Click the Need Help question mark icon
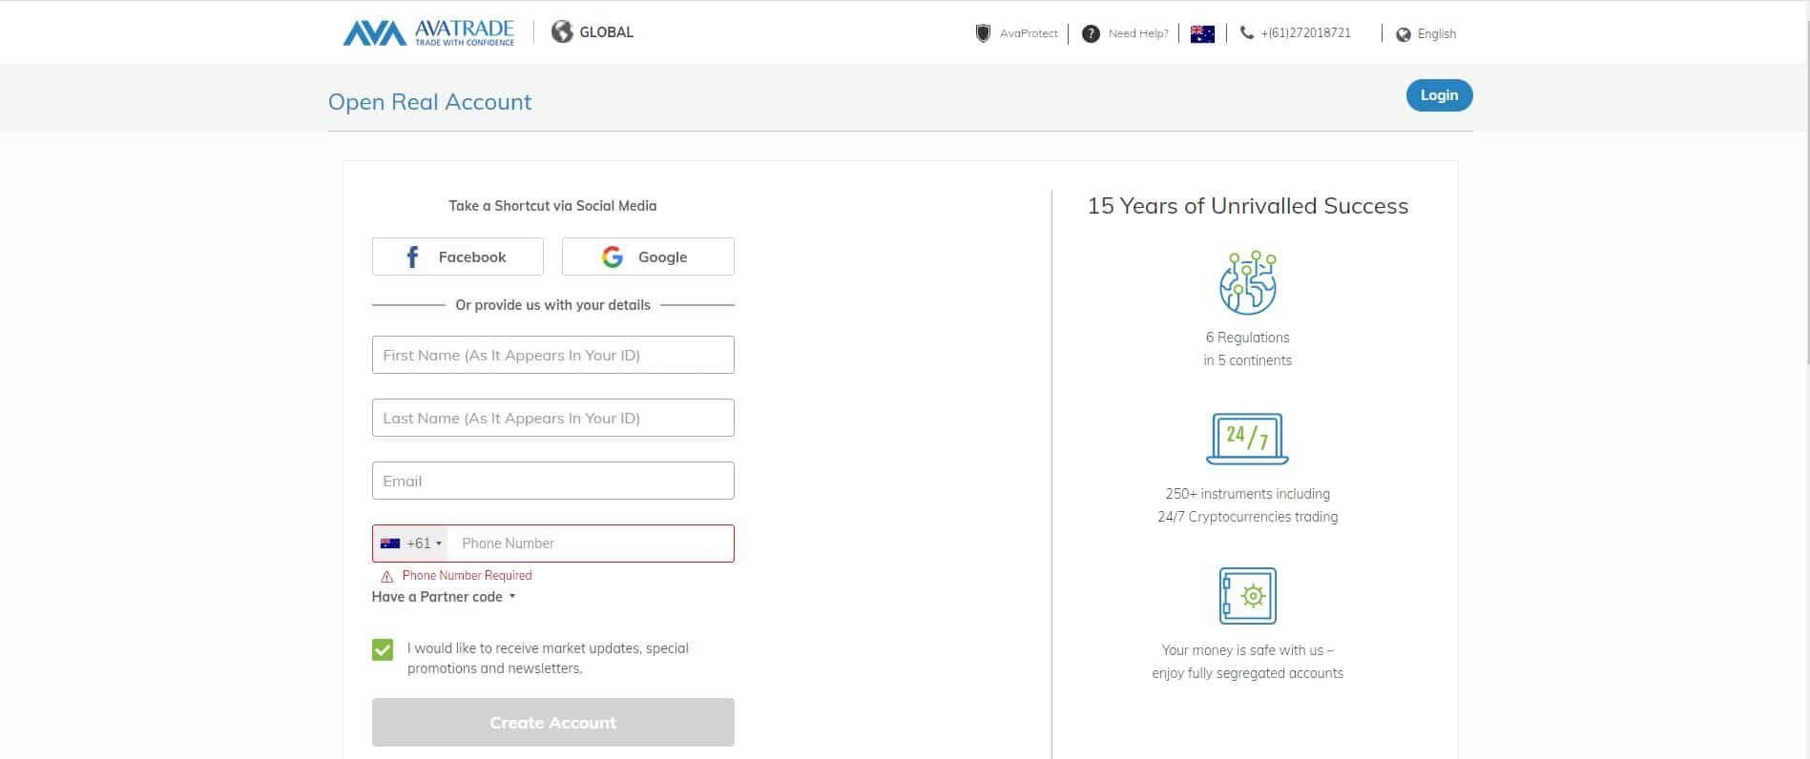This screenshot has width=1810, height=759. click(x=1091, y=33)
